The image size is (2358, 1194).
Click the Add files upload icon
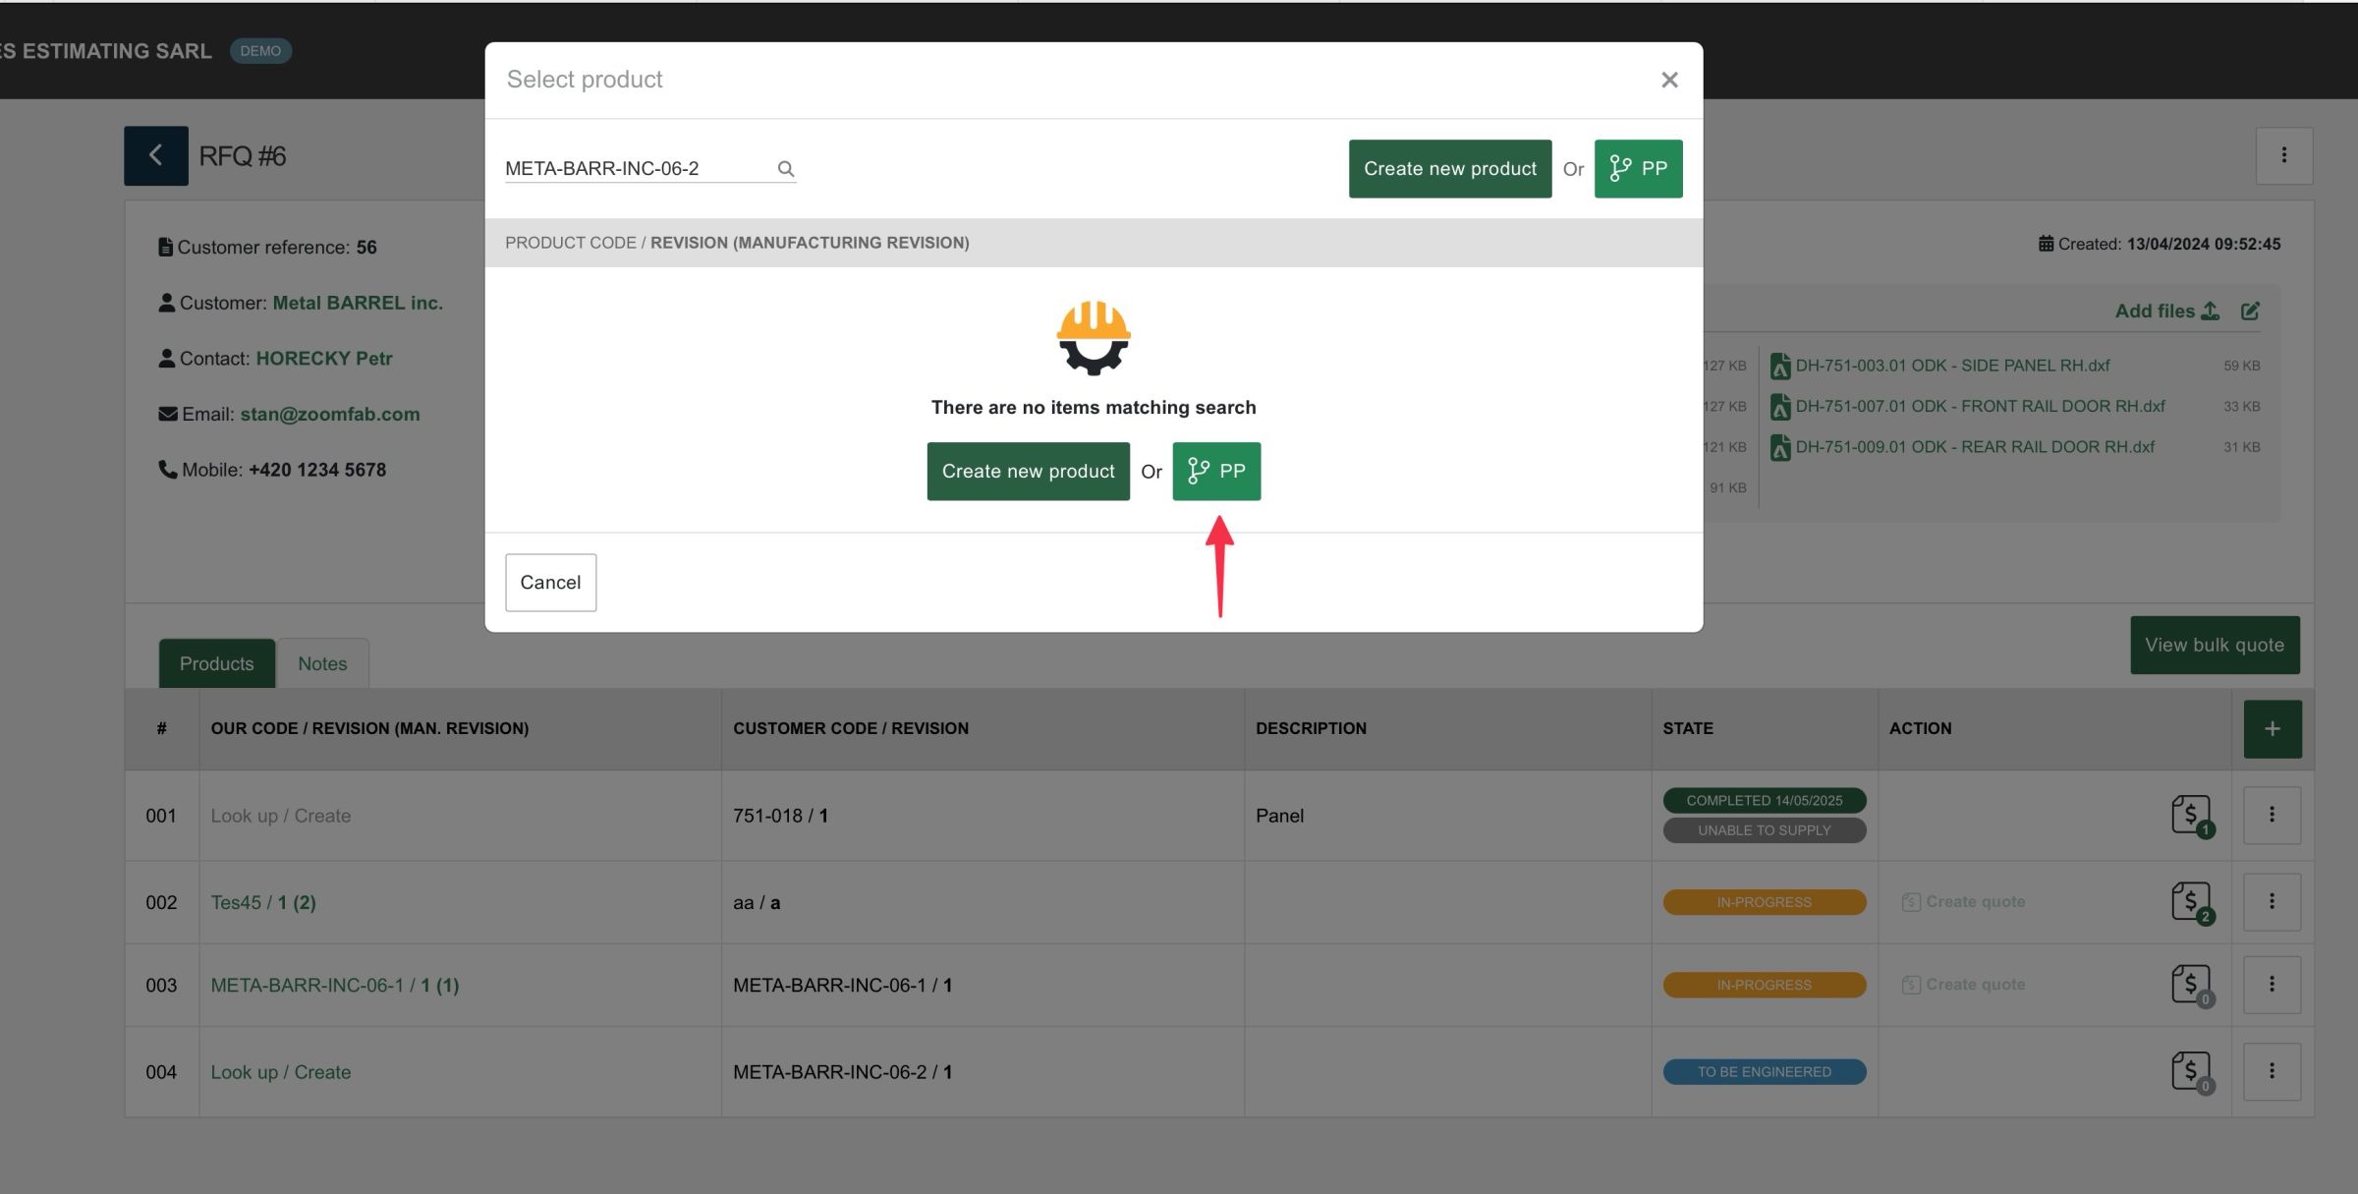[x=2211, y=312]
